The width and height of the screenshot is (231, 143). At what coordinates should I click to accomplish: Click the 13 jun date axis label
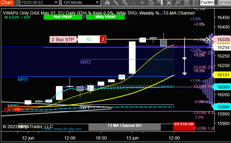(x=132, y=138)
